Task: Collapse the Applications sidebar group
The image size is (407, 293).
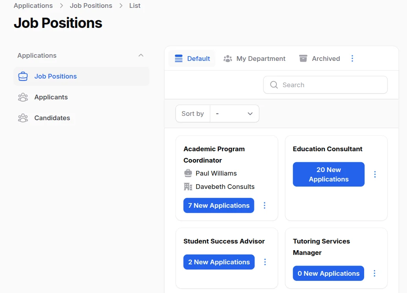Action: tap(141, 55)
